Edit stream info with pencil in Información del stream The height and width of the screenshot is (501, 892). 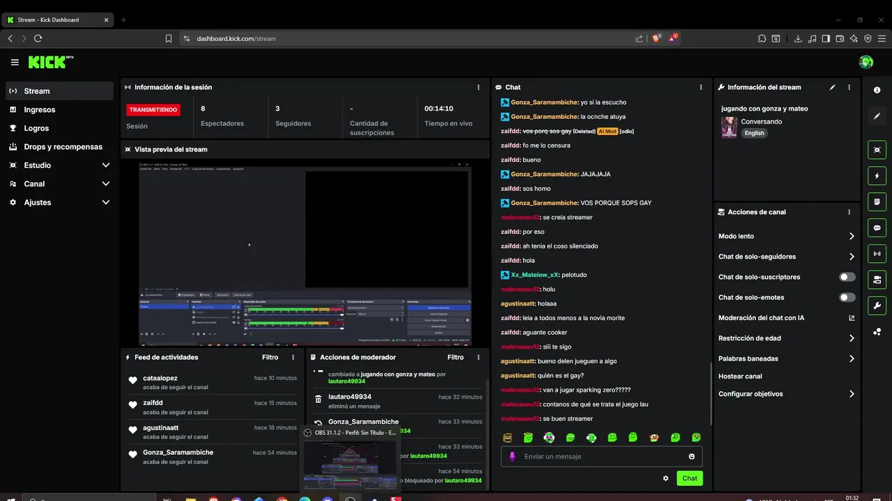point(832,88)
